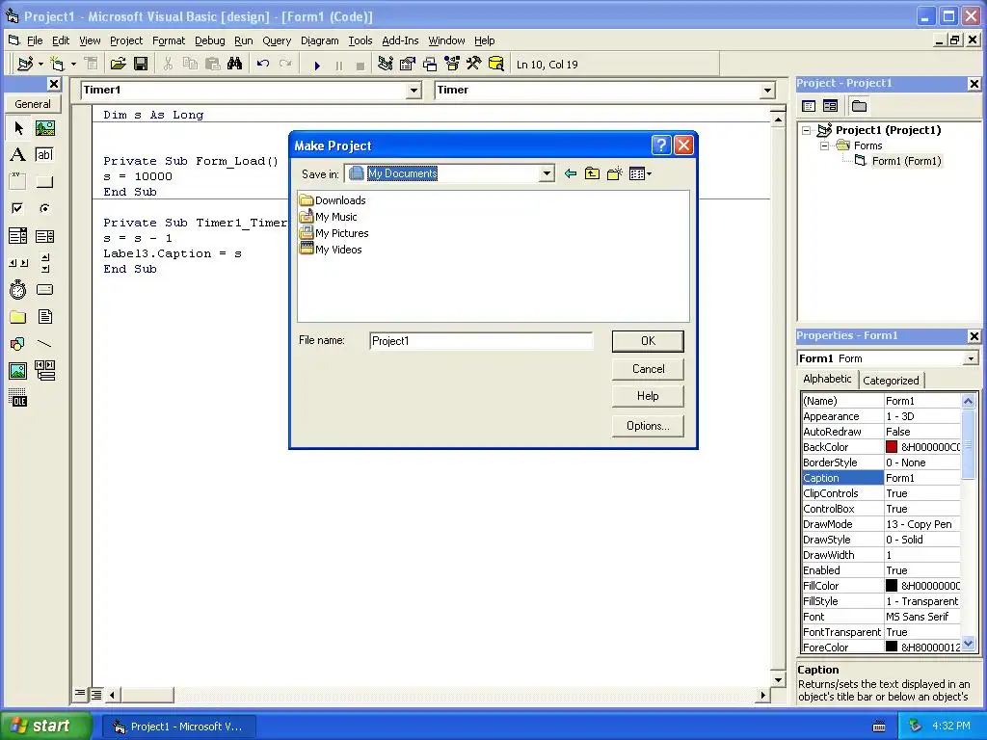Select the CommandButton control tool
This screenshot has width=987, height=740.
44,182
